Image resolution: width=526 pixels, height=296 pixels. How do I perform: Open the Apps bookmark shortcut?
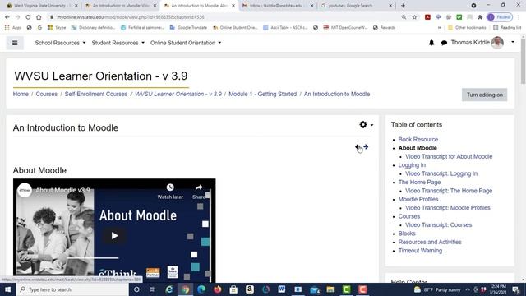pos(13,27)
